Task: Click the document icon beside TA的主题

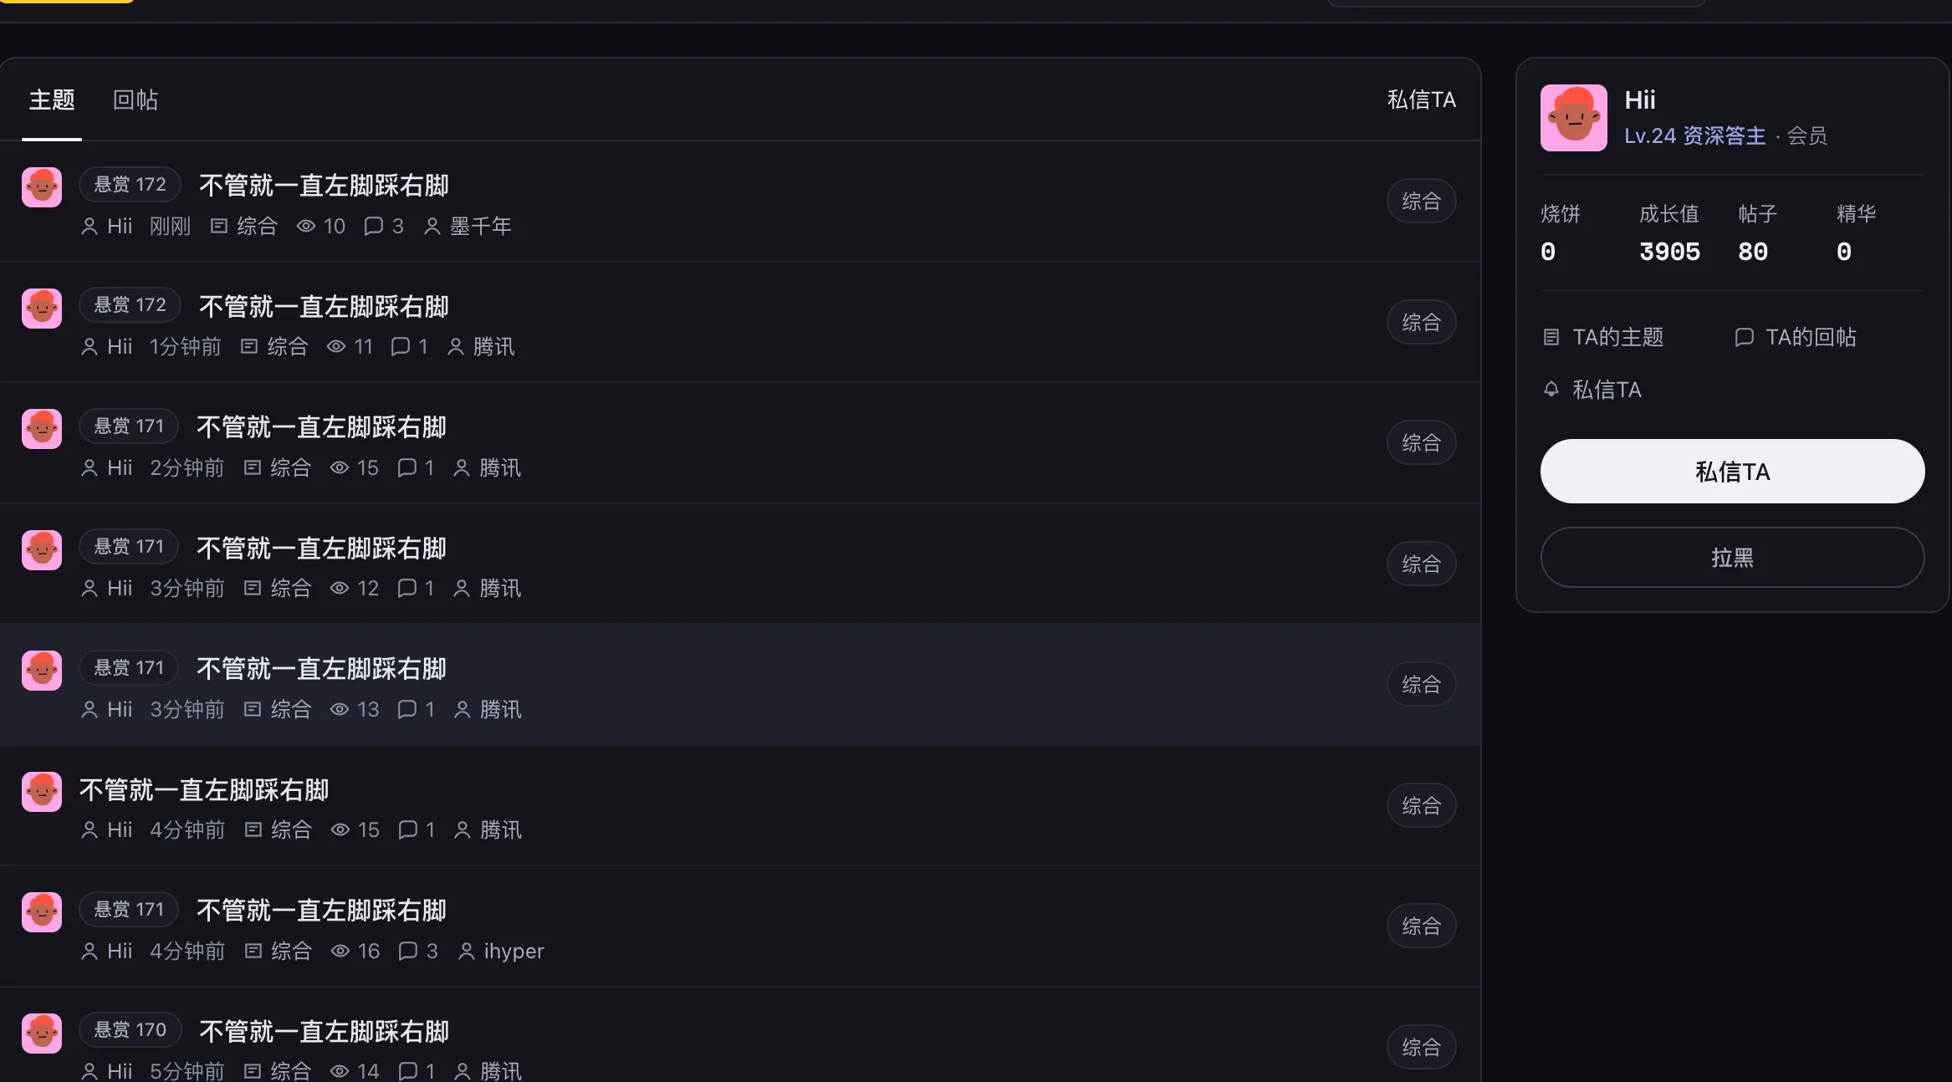Action: [1551, 337]
